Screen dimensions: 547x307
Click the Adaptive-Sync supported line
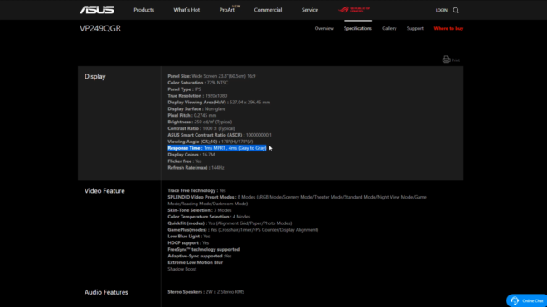[x=199, y=256]
